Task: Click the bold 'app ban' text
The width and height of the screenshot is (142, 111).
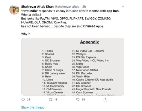Action: 113,11
